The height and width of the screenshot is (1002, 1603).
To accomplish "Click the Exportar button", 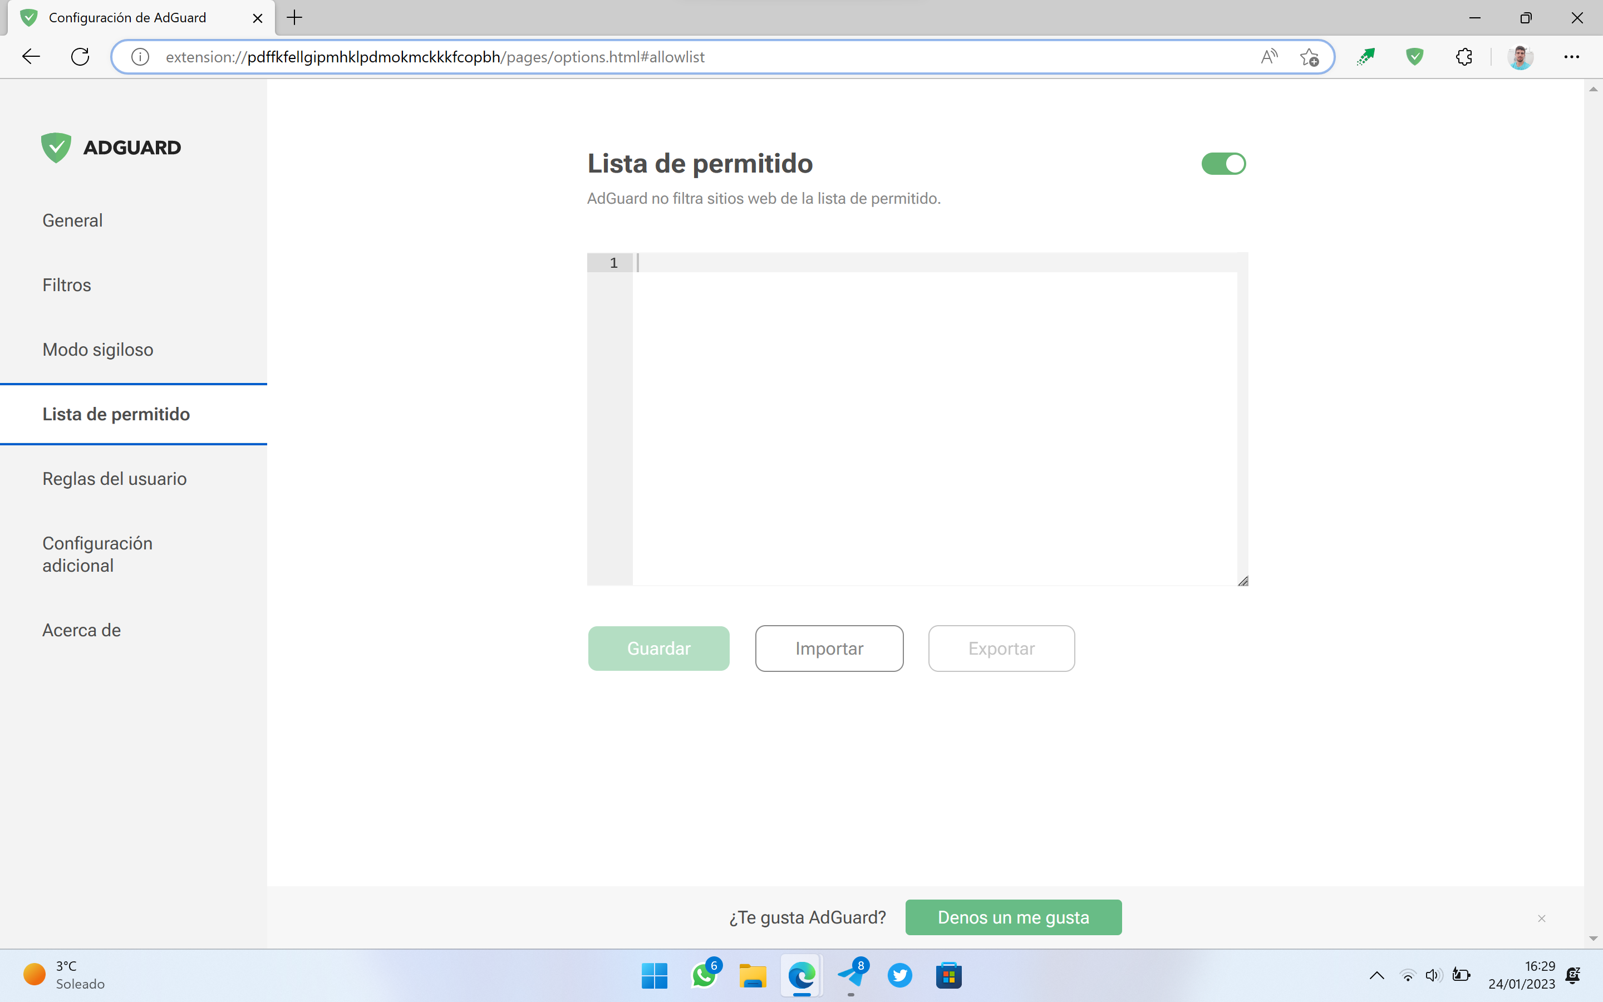I will pos(1001,648).
